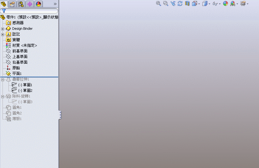The image size is (259, 168).
Task: Open Hide/Show Items dropdown arrow
Action: click(220, 4)
